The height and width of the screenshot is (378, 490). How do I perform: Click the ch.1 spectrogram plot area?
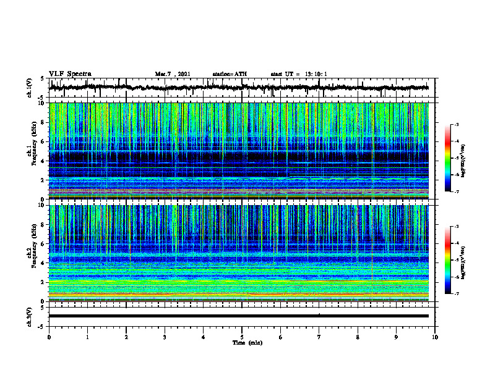[x=239, y=151]
